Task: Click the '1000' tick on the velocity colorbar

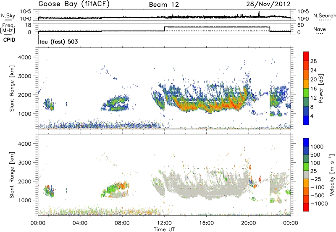Action: [x=317, y=147]
